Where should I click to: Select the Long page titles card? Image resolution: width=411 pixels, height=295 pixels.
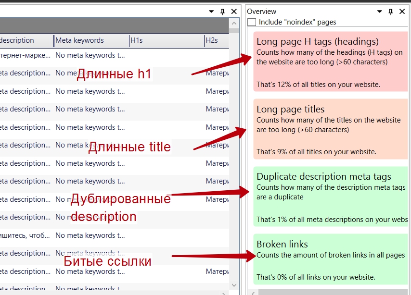pyautogui.click(x=331, y=129)
